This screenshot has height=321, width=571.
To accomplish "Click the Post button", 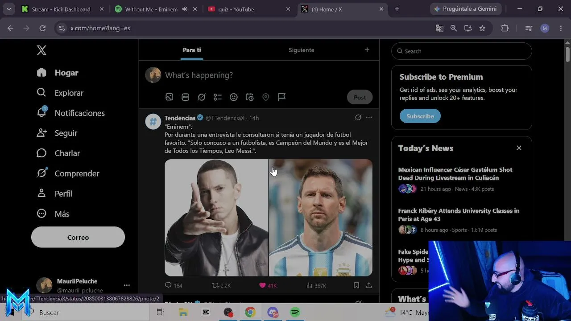I will click(360, 97).
